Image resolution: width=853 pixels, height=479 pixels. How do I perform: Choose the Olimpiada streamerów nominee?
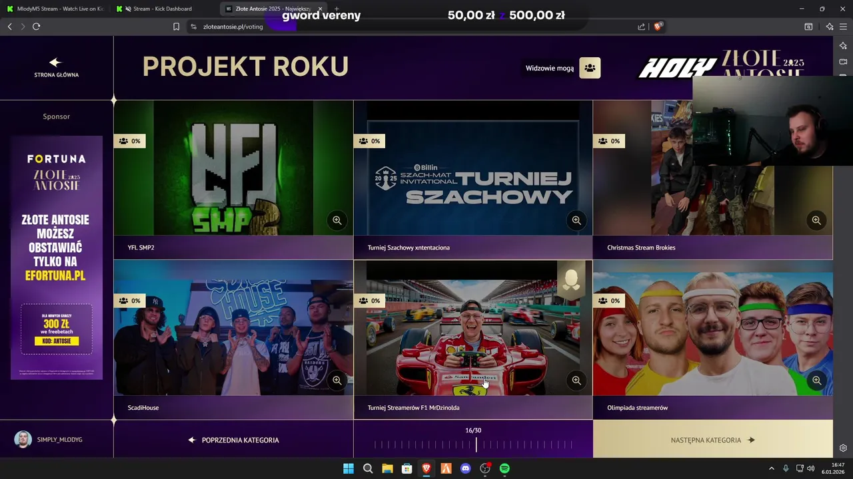click(x=712, y=339)
